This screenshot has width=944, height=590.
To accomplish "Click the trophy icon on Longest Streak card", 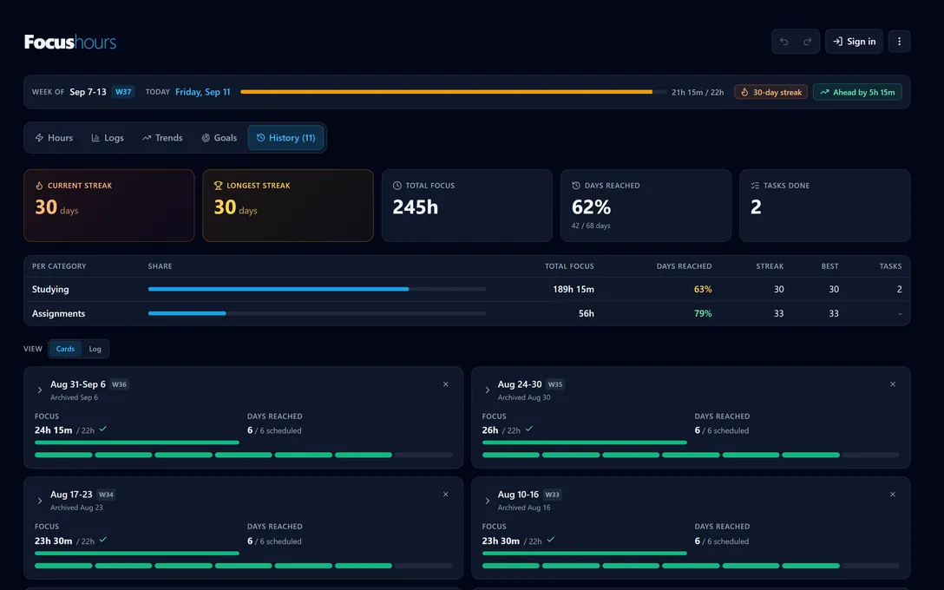I will click(x=218, y=186).
